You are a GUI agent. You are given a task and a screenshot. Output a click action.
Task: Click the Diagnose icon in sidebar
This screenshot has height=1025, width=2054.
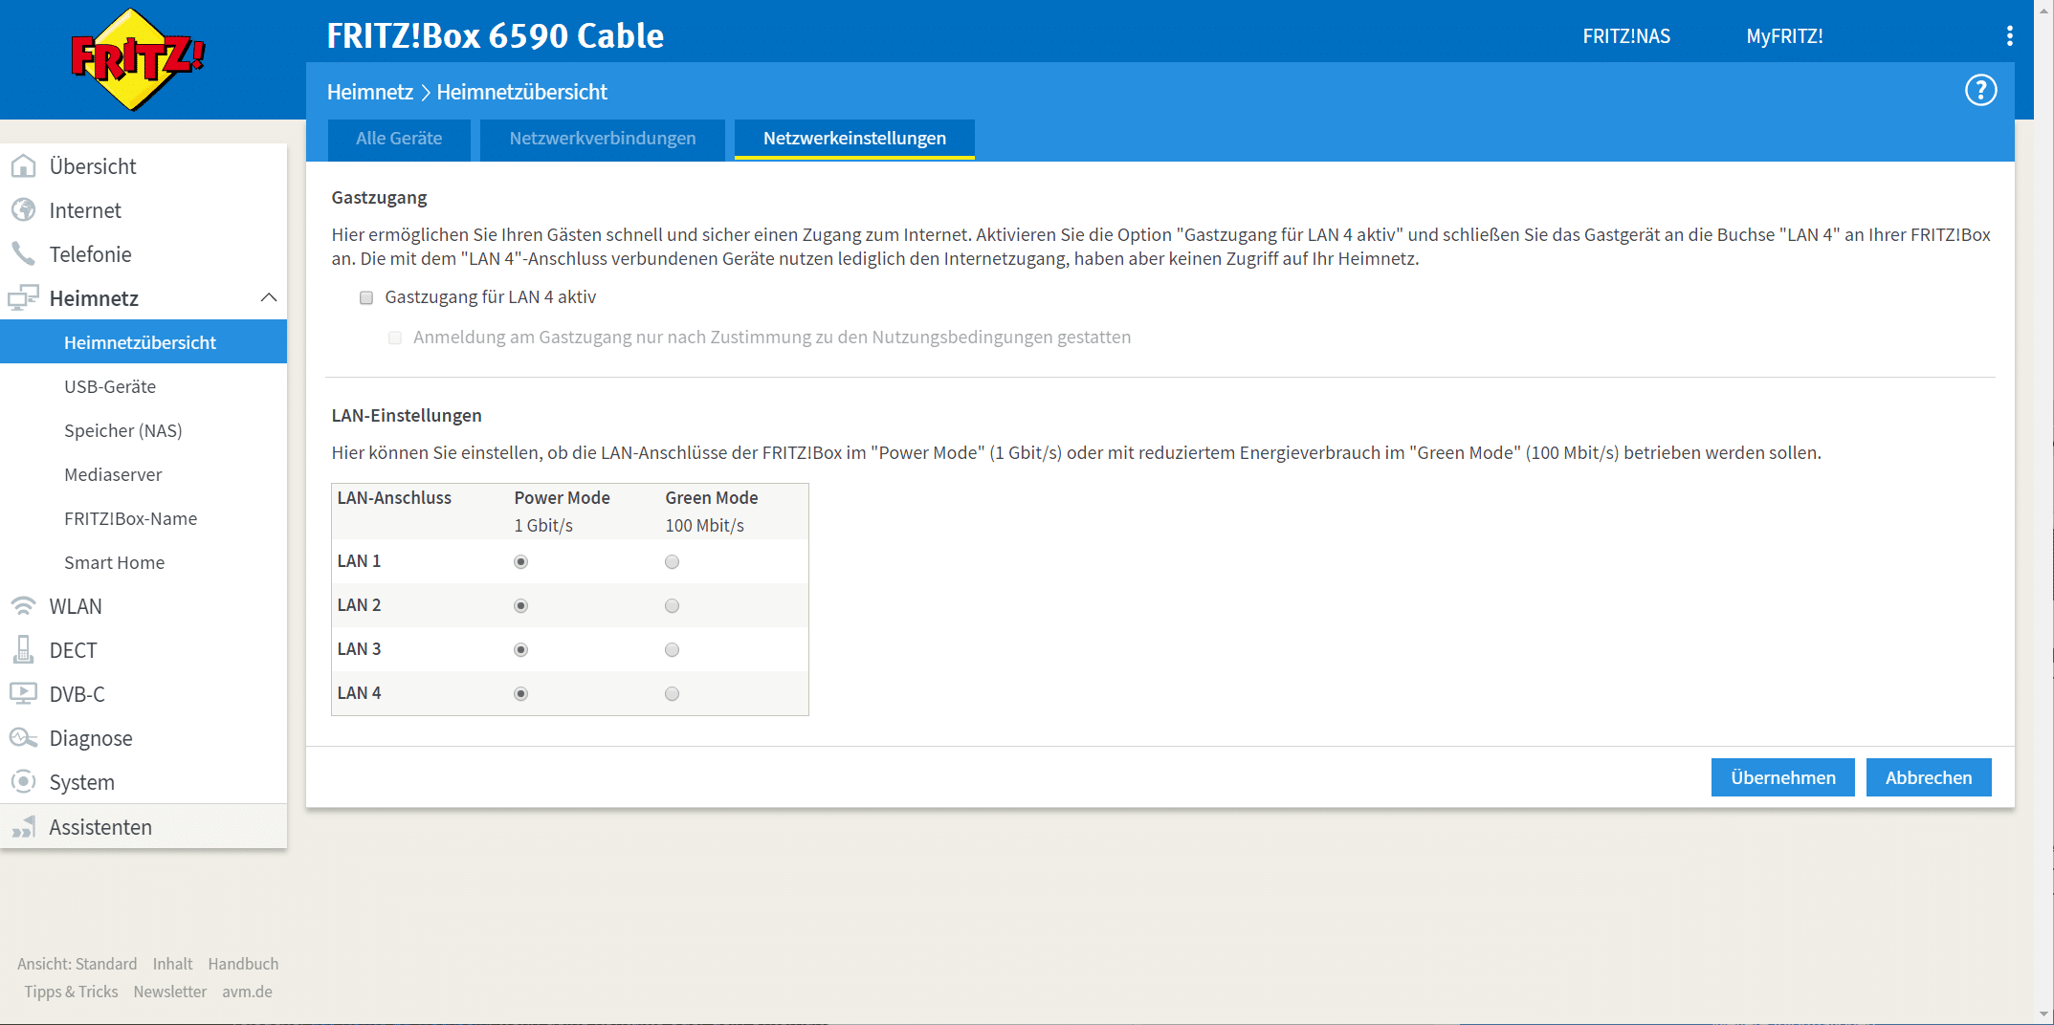[23, 738]
